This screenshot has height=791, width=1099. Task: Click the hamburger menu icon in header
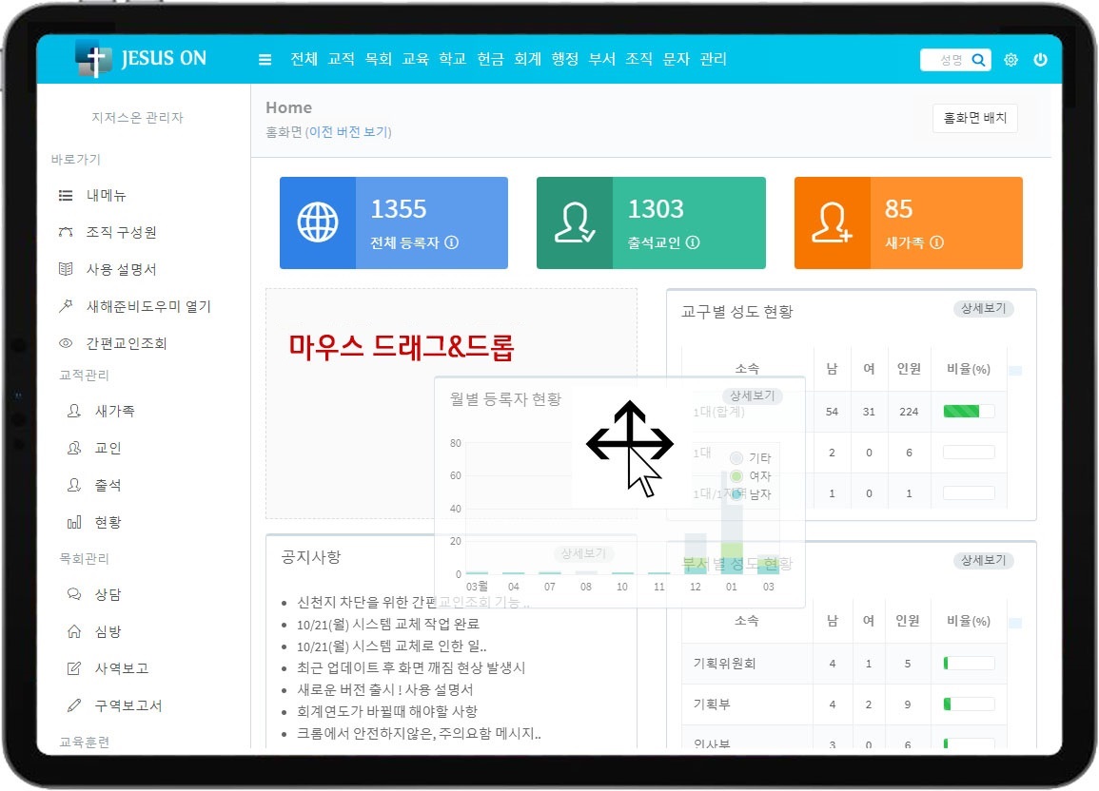pyautogui.click(x=265, y=60)
